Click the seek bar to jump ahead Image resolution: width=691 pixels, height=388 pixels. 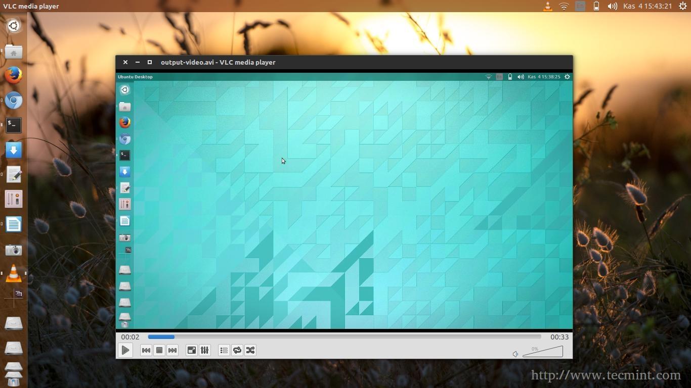pos(354,336)
